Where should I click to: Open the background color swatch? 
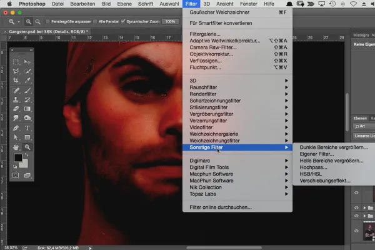24,164
